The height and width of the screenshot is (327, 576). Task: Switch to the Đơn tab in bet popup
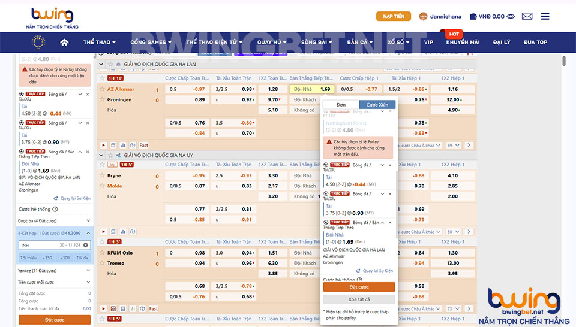click(340, 105)
